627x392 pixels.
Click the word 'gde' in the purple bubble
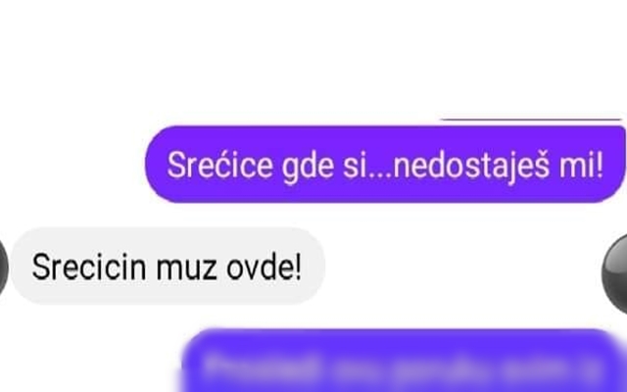click(x=308, y=168)
